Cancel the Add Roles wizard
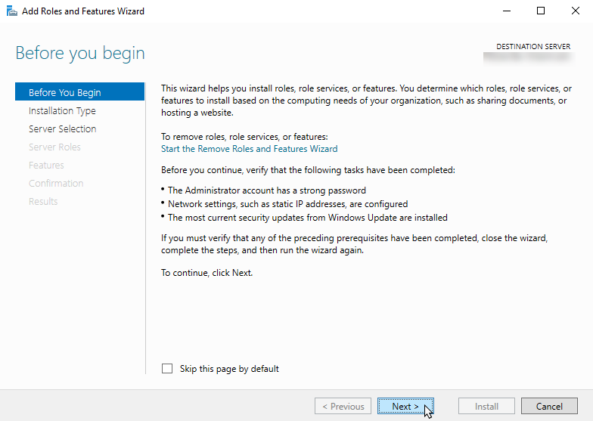593x421 pixels. [x=549, y=407]
